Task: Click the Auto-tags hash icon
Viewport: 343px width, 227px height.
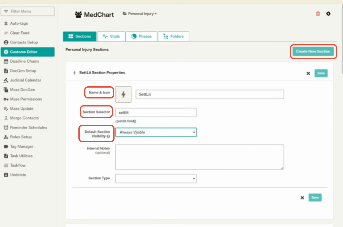Action: pyautogui.click(x=6, y=23)
